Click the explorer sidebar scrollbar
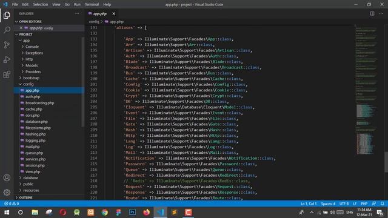 pyautogui.click(x=83, y=82)
